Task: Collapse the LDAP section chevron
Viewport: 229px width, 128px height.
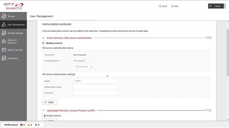Action: (43, 111)
